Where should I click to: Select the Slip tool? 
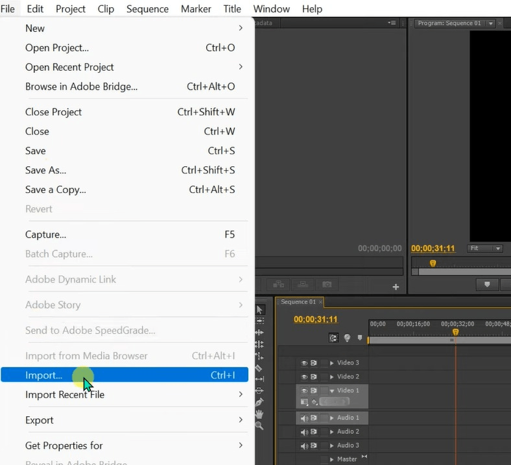coord(260,379)
